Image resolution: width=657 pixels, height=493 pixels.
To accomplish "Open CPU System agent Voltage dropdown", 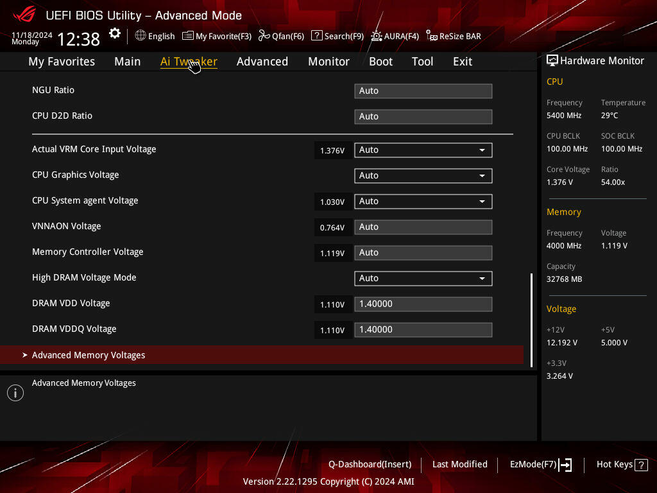I will click(x=423, y=201).
